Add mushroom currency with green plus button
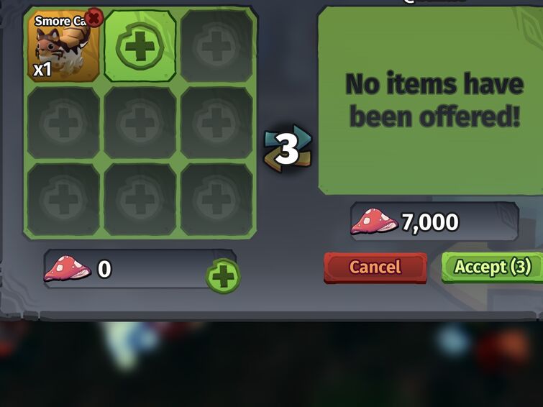 (x=223, y=276)
